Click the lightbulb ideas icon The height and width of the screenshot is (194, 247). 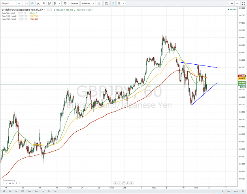pos(119,3)
